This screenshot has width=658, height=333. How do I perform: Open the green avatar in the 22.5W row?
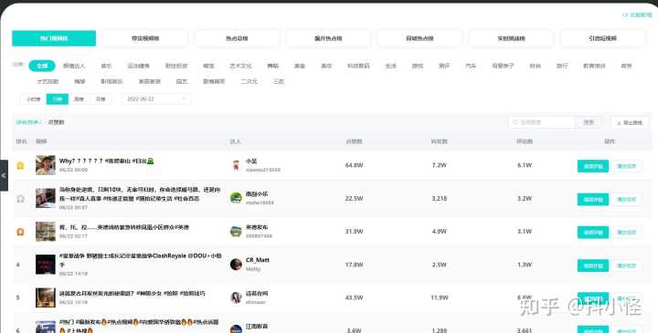click(x=236, y=198)
